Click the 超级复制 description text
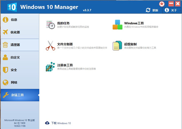Screen dimensions: 182x129 [140, 48]
